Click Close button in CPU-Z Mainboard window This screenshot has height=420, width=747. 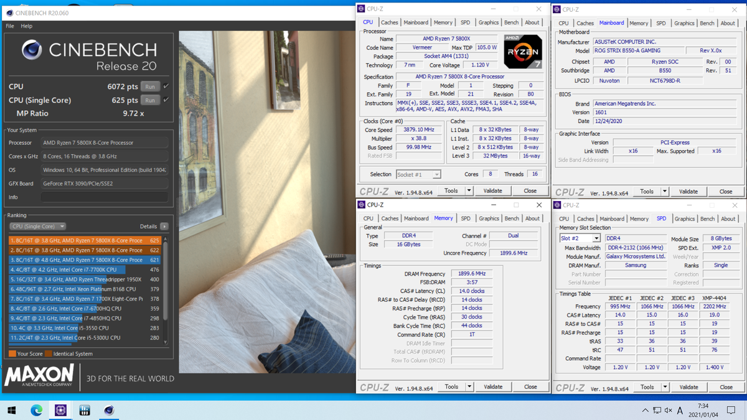(726, 192)
